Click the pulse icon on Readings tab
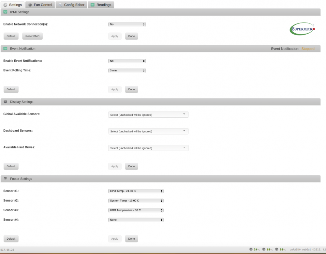The width and height of the screenshot is (326, 254). tap(93, 5)
